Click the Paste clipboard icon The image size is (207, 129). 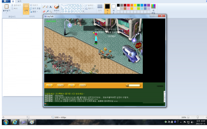pyautogui.click(x=7, y=6)
